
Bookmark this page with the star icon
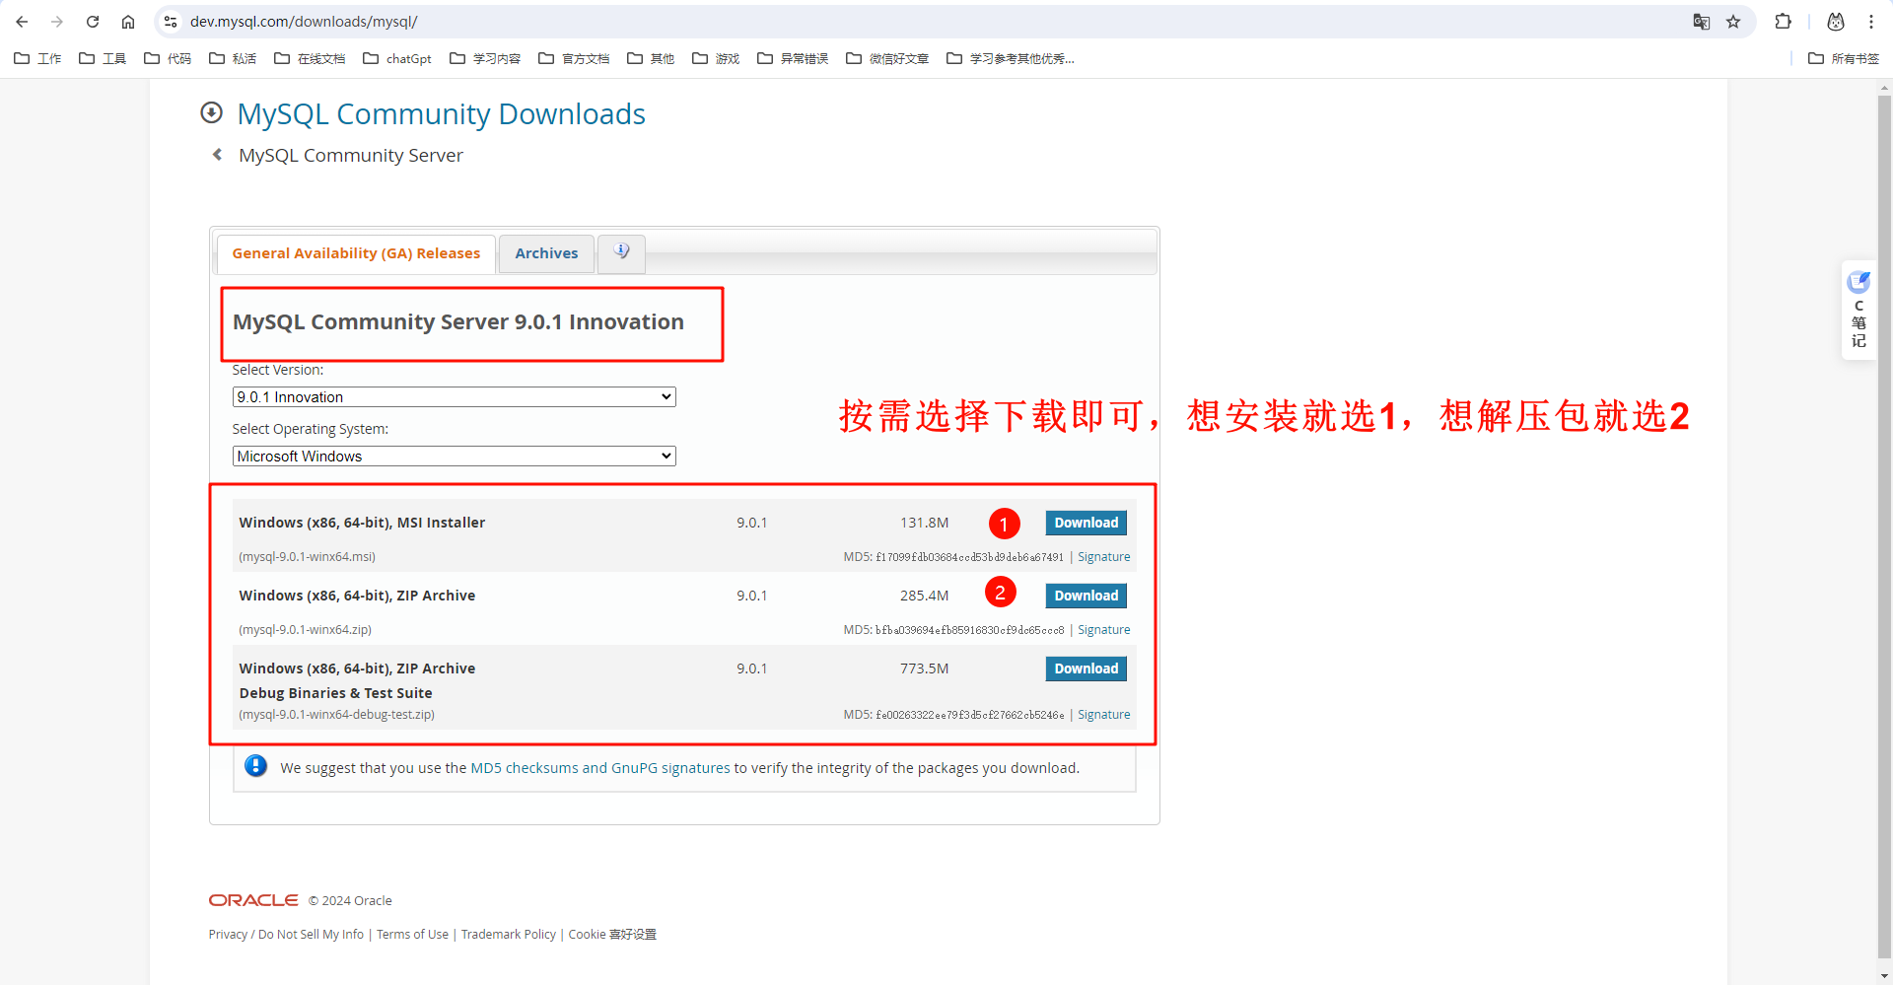point(1734,21)
